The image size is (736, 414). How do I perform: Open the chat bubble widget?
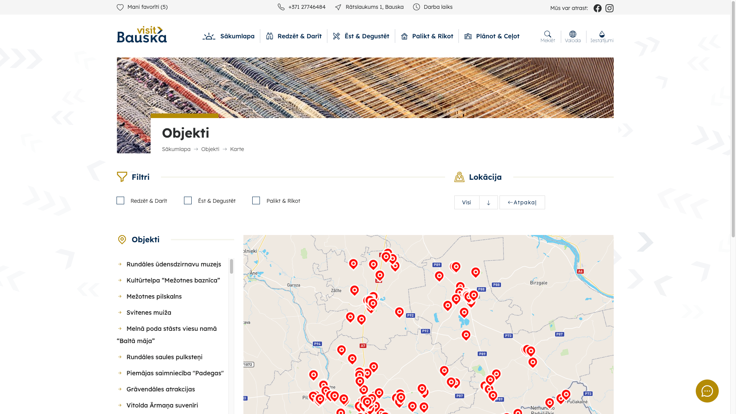(x=707, y=391)
